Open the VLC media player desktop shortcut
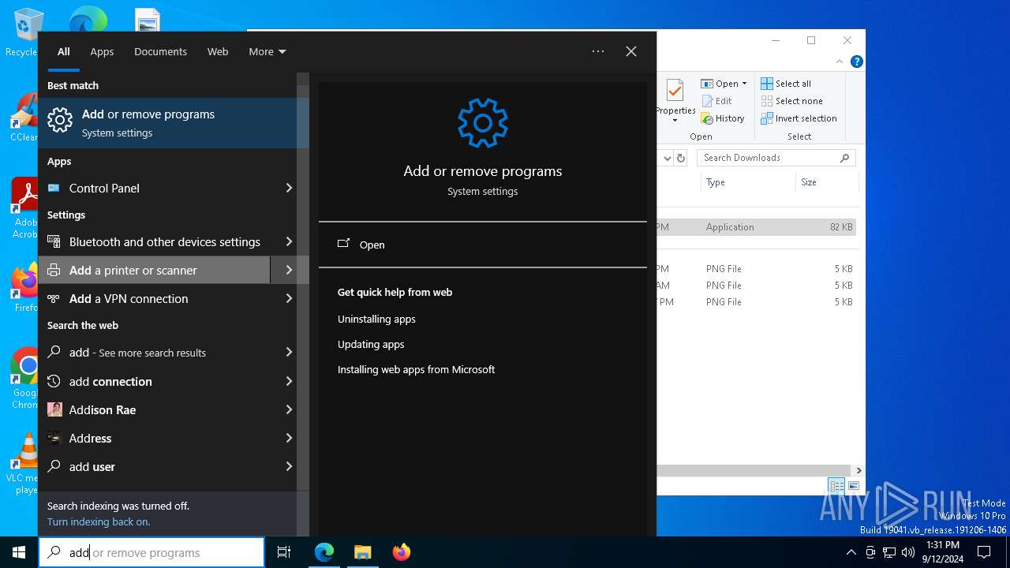1010x568 pixels. tap(24, 464)
